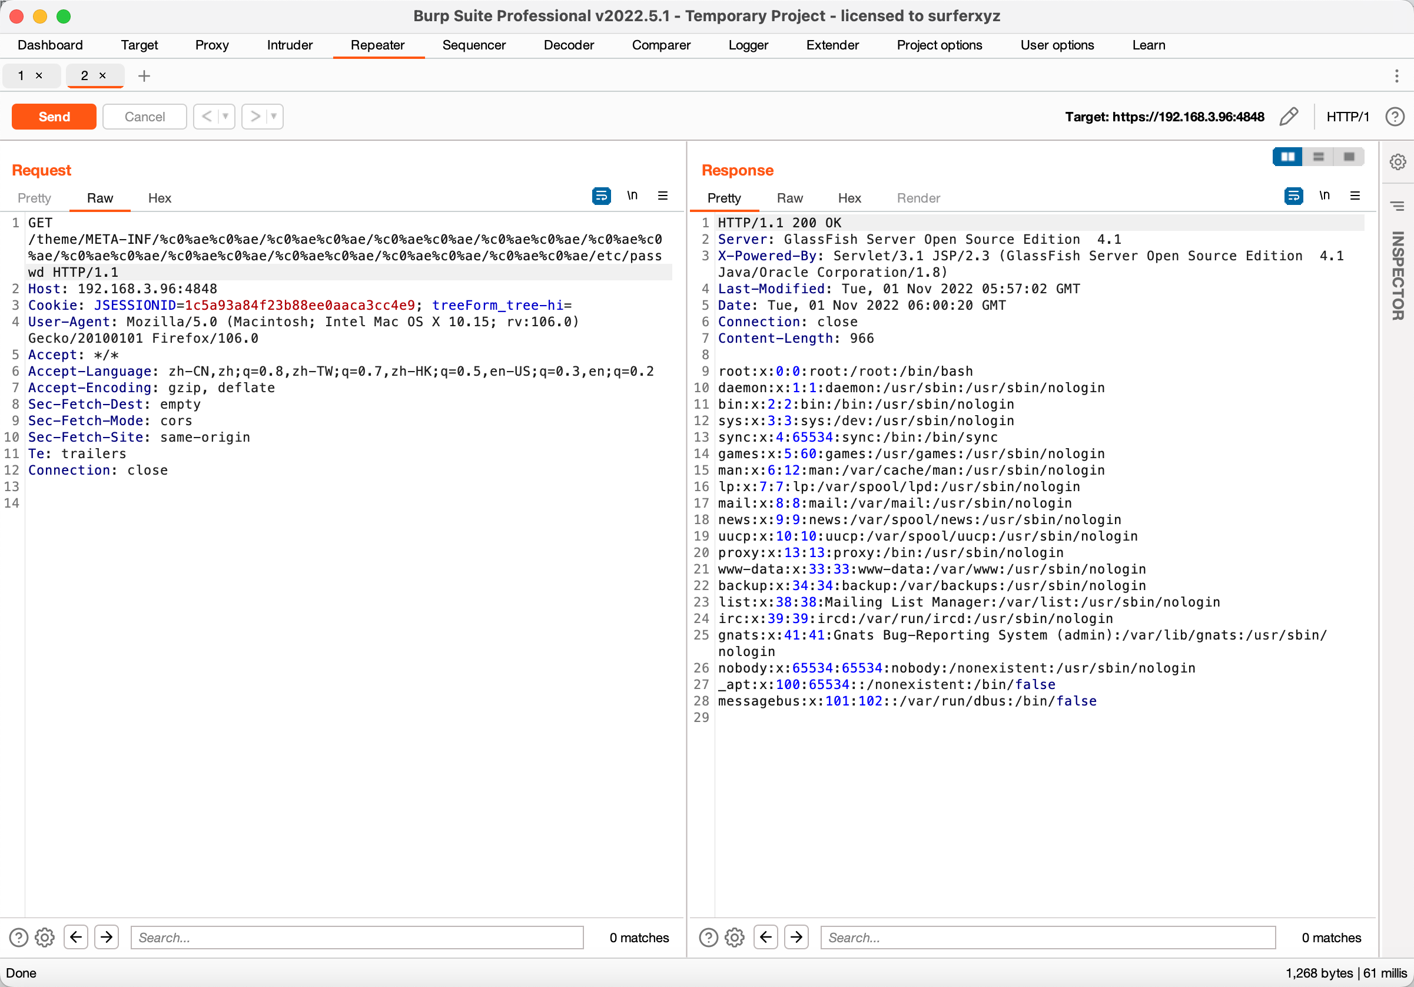This screenshot has height=987, width=1414.
Task: Open HTTP/1 protocol selector
Action: click(1347, 117)
